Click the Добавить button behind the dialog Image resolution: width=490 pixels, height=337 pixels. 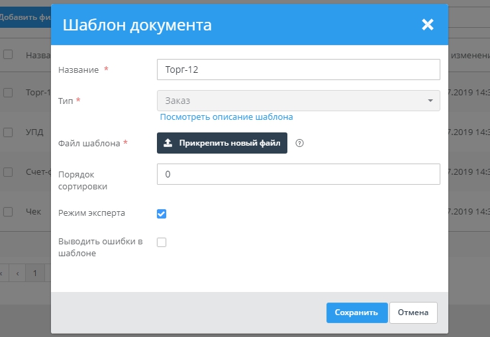(x=24, y=17)
